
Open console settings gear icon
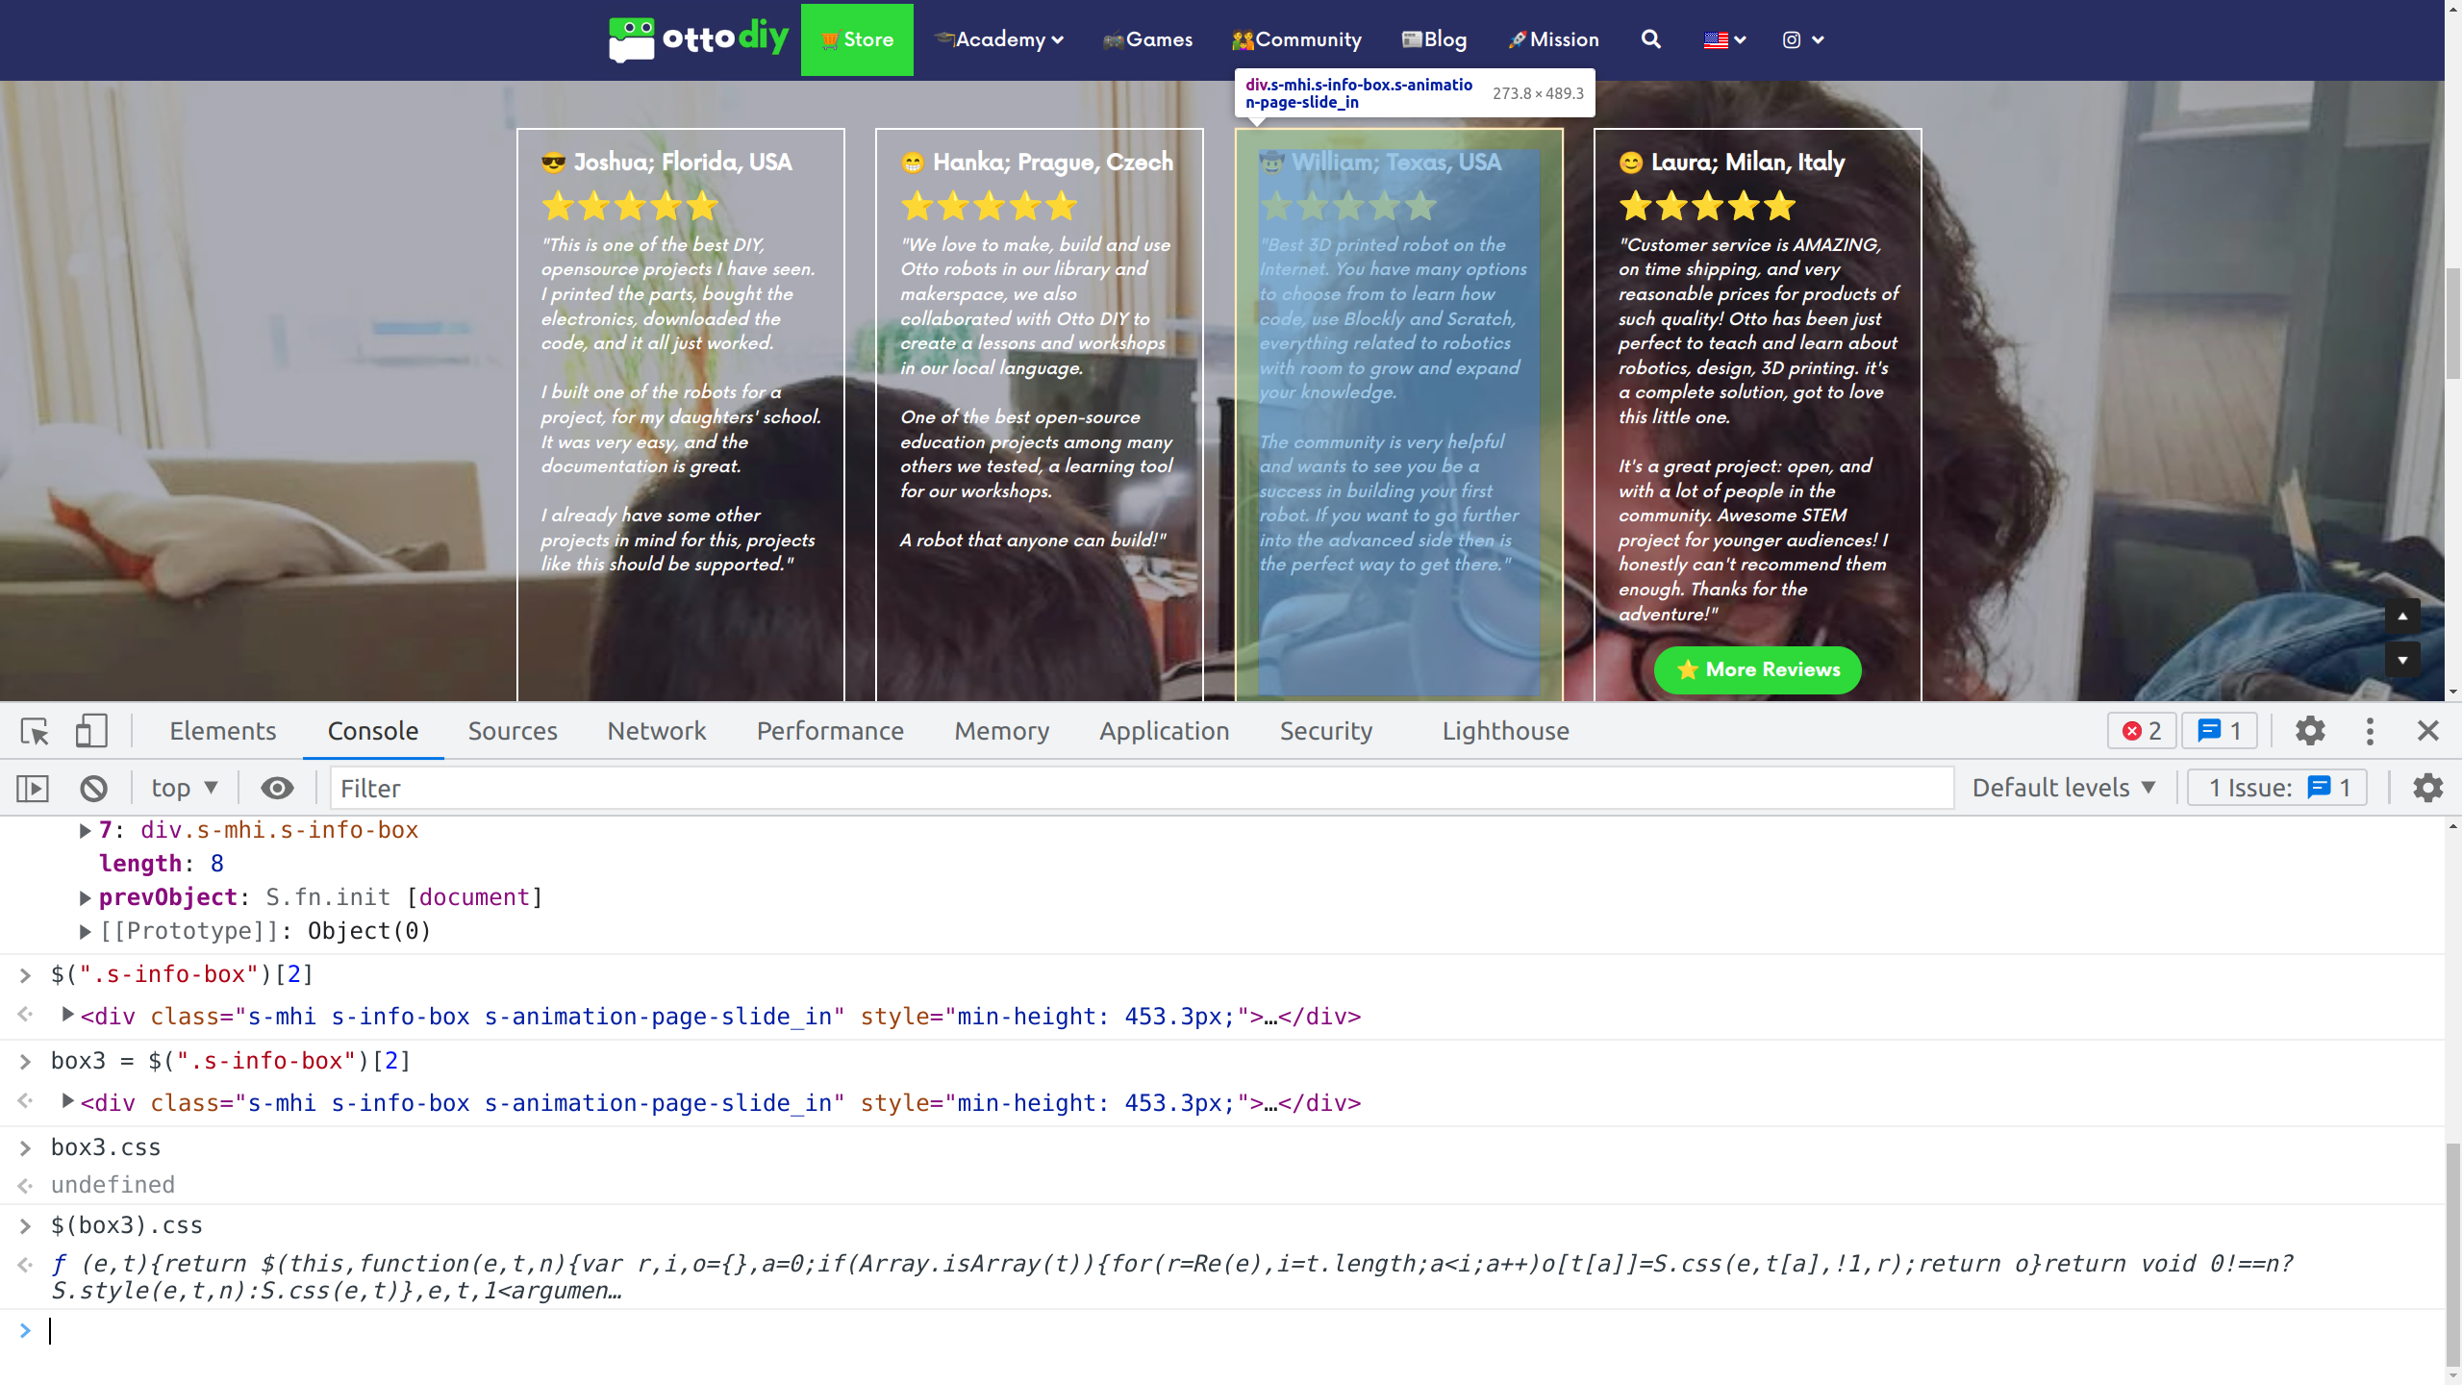[x=2427, y=789]
